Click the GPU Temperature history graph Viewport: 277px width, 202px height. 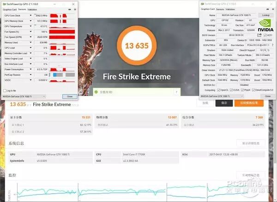[62, 26]
